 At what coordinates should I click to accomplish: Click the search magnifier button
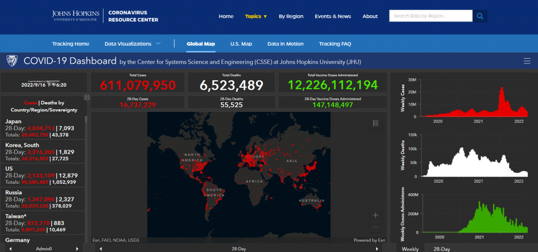tap(480, 16)
